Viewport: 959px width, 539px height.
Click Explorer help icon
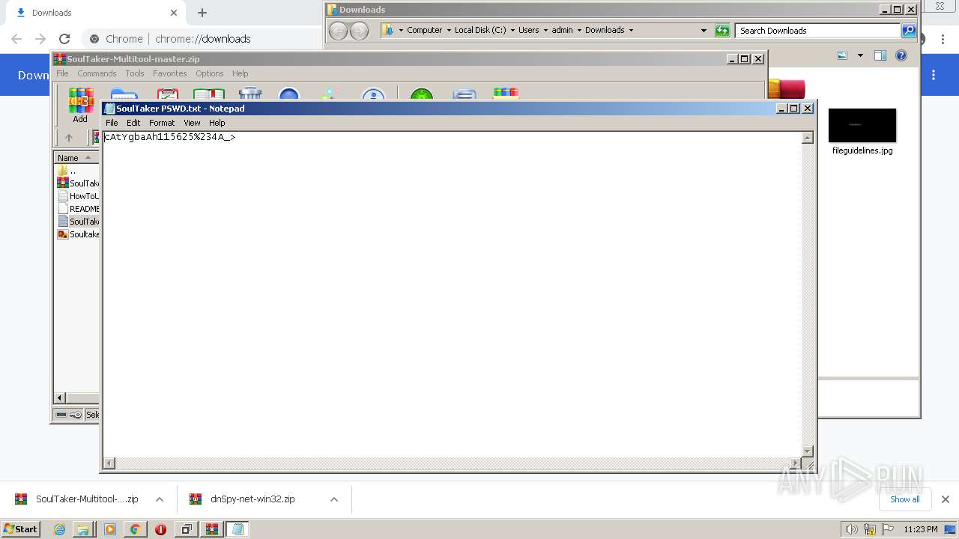point(901,55)
